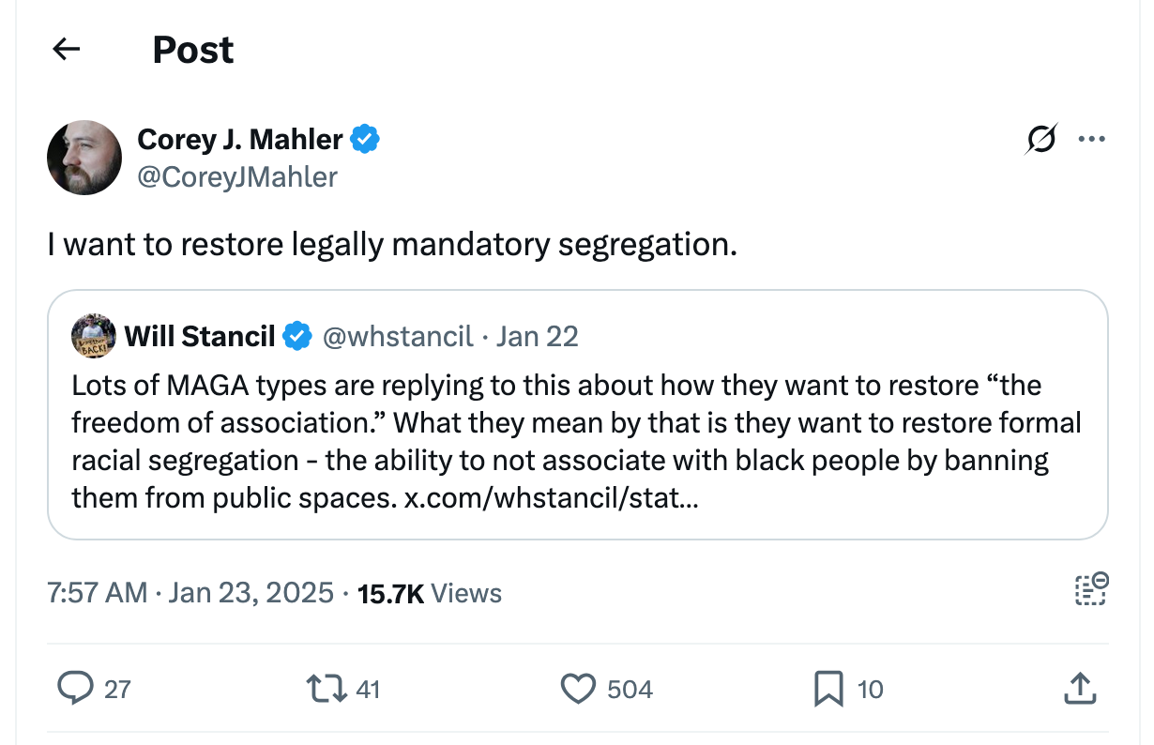1154x745 pixels.
Task: Navigate back with the arrow
Action: (x=65, y=49)
